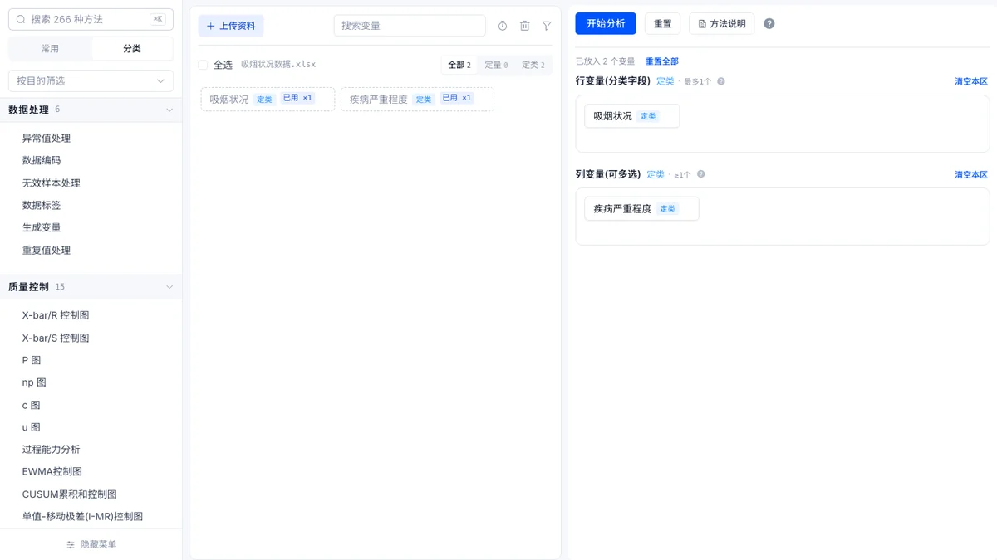Open 过程能力分析 method
Screen dimensions: 997x560
[x=52, y=449]
